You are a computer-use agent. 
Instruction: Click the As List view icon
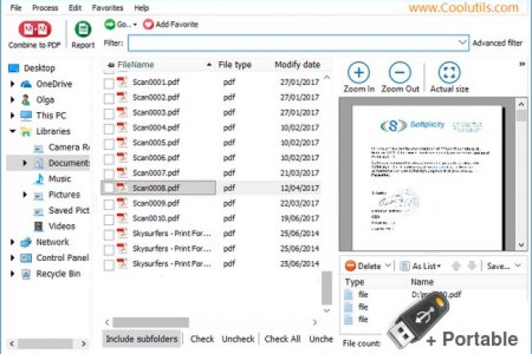tap(404, 267)
